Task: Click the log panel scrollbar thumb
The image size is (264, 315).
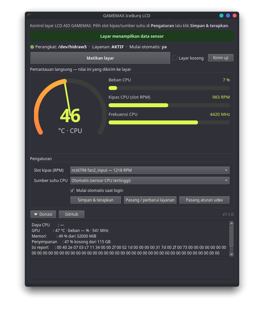Action: 232,237
